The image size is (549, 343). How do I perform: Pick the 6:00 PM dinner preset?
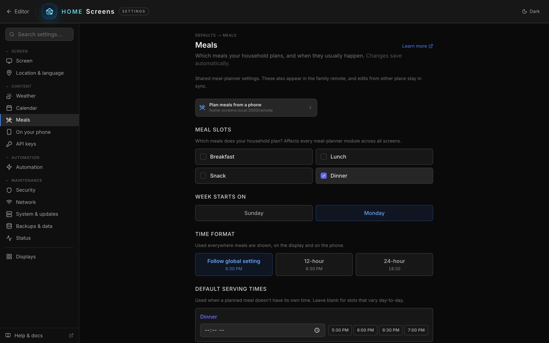(x=365, y=330)
